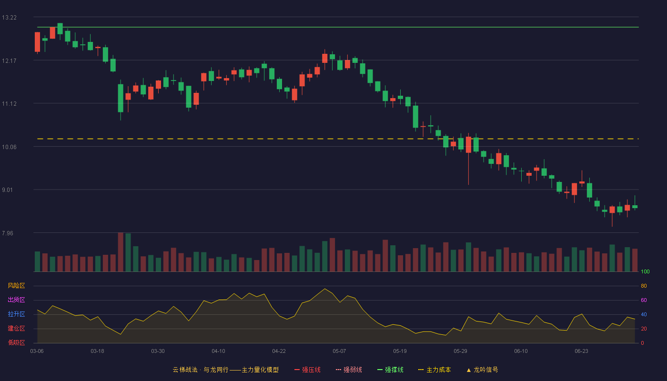Click the 出货区 zone label
The width and height of the screenshot is (667, 381).
point(16,300)
